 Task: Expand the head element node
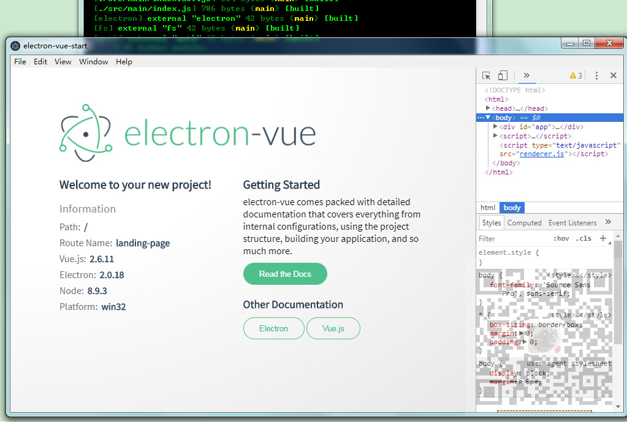pyautogui.click(x=495, y=108)
